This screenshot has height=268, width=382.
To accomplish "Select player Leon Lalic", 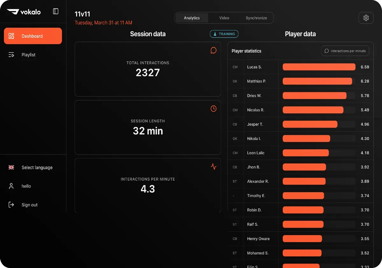I will (256, 153).
